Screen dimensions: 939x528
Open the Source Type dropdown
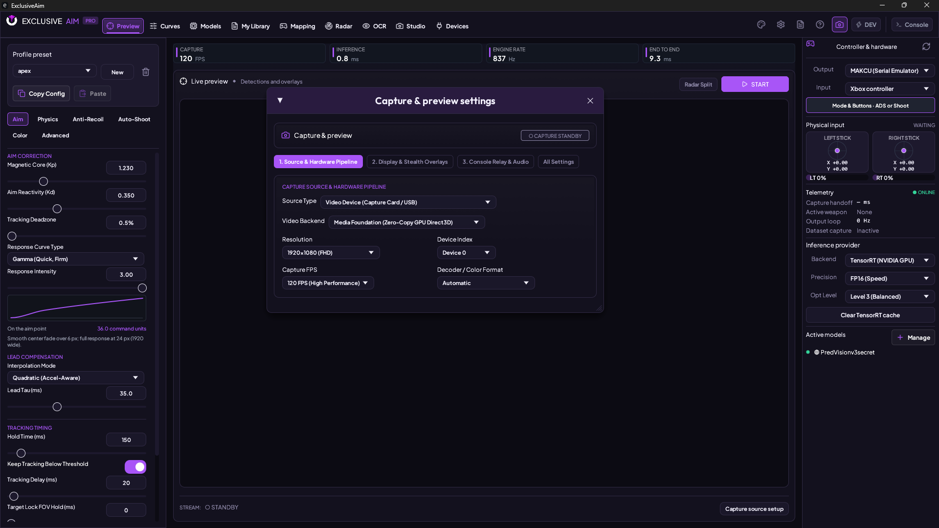[408, 202]
